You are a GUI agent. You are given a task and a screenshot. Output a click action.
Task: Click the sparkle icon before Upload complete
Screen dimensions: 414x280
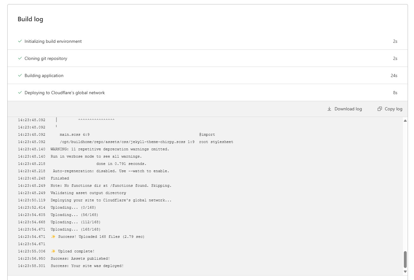pos(53,251)
